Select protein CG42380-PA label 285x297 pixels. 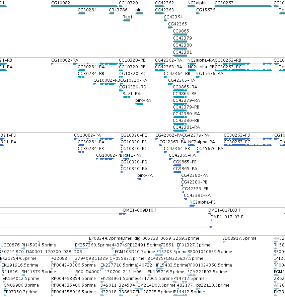195,175
